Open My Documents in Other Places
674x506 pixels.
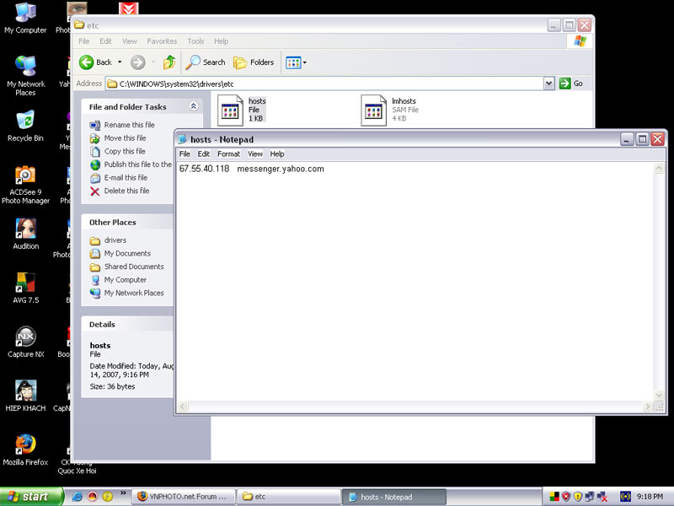[x=127, y=253]
